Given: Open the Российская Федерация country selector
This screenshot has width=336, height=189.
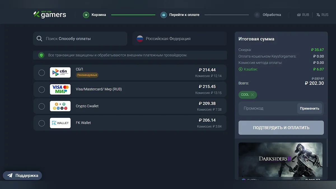Looking at the screenshot, I should pyautogui.click(x=179, y=39).
